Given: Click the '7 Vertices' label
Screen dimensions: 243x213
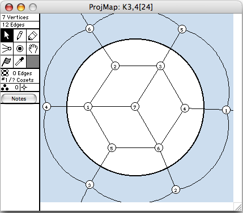Looking at the screenshot, I should pyautogui.click(x=15, y=18).
